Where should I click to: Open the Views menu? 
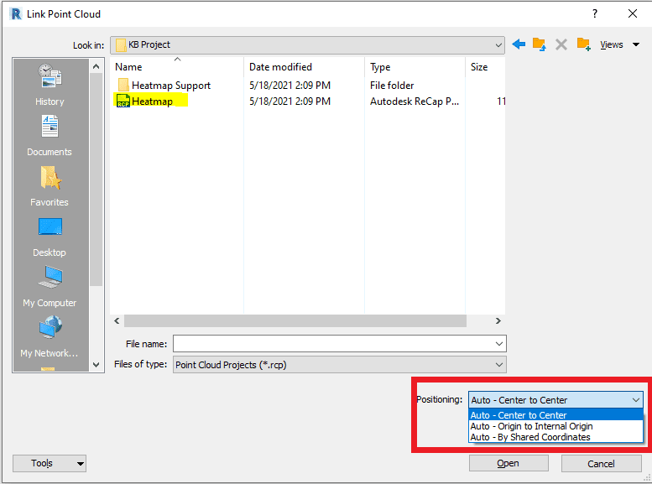620,44
